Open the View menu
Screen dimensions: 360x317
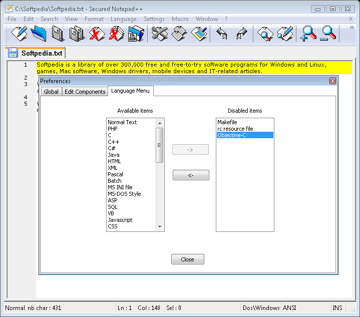tap(71, 19)
